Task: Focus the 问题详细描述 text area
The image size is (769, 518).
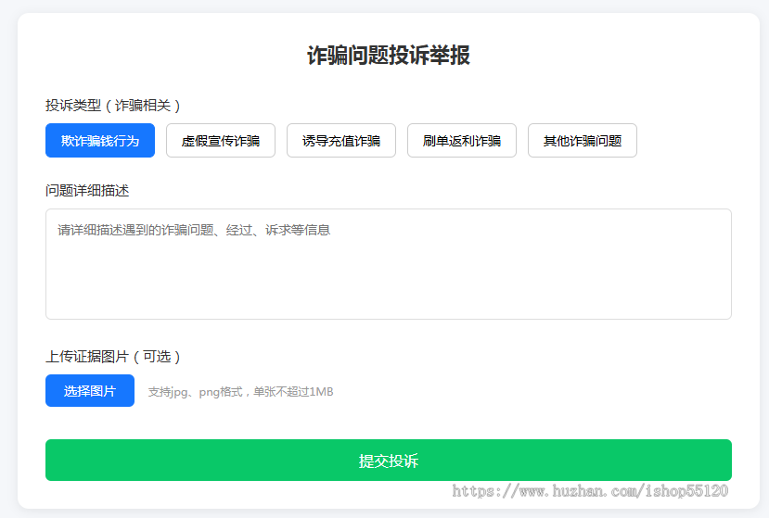Action: [389, 264]
